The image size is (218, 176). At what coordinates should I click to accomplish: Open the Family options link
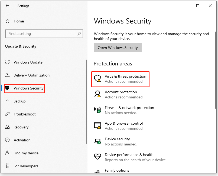117,170
